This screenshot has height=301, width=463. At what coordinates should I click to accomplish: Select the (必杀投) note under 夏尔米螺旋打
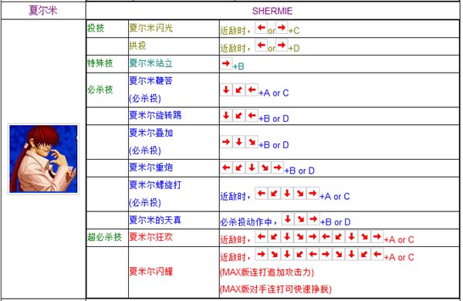point(145,203)
